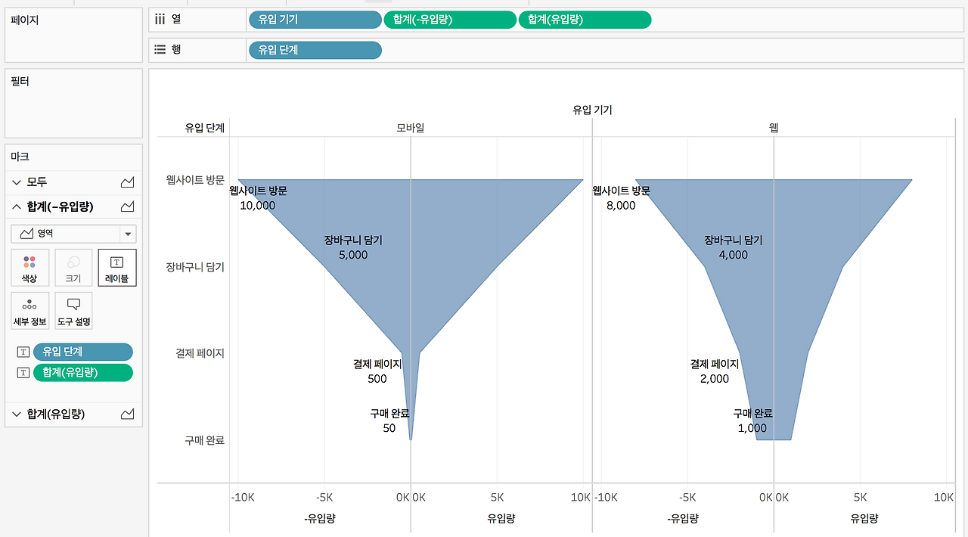The width and height of the screenshot is (968, 537).
Task: Click the 웹 유입량 axis title
Action: coord(864,518)
